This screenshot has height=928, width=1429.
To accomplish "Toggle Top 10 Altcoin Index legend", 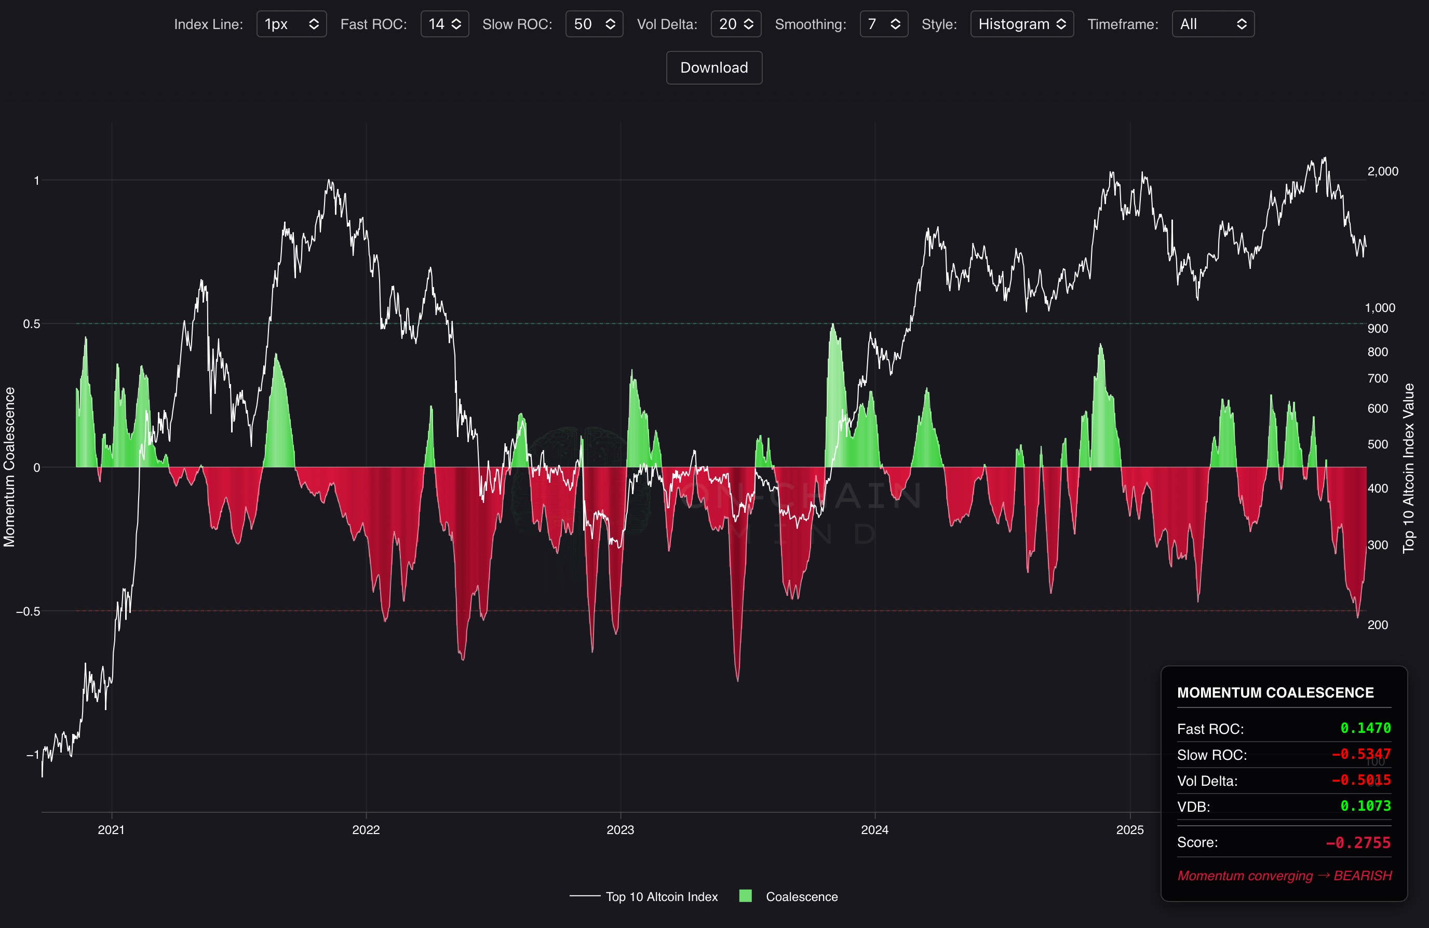I will tap(661, 896).
